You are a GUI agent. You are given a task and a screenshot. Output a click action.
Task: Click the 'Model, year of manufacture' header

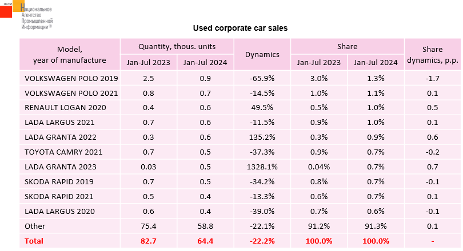point(70,54)
